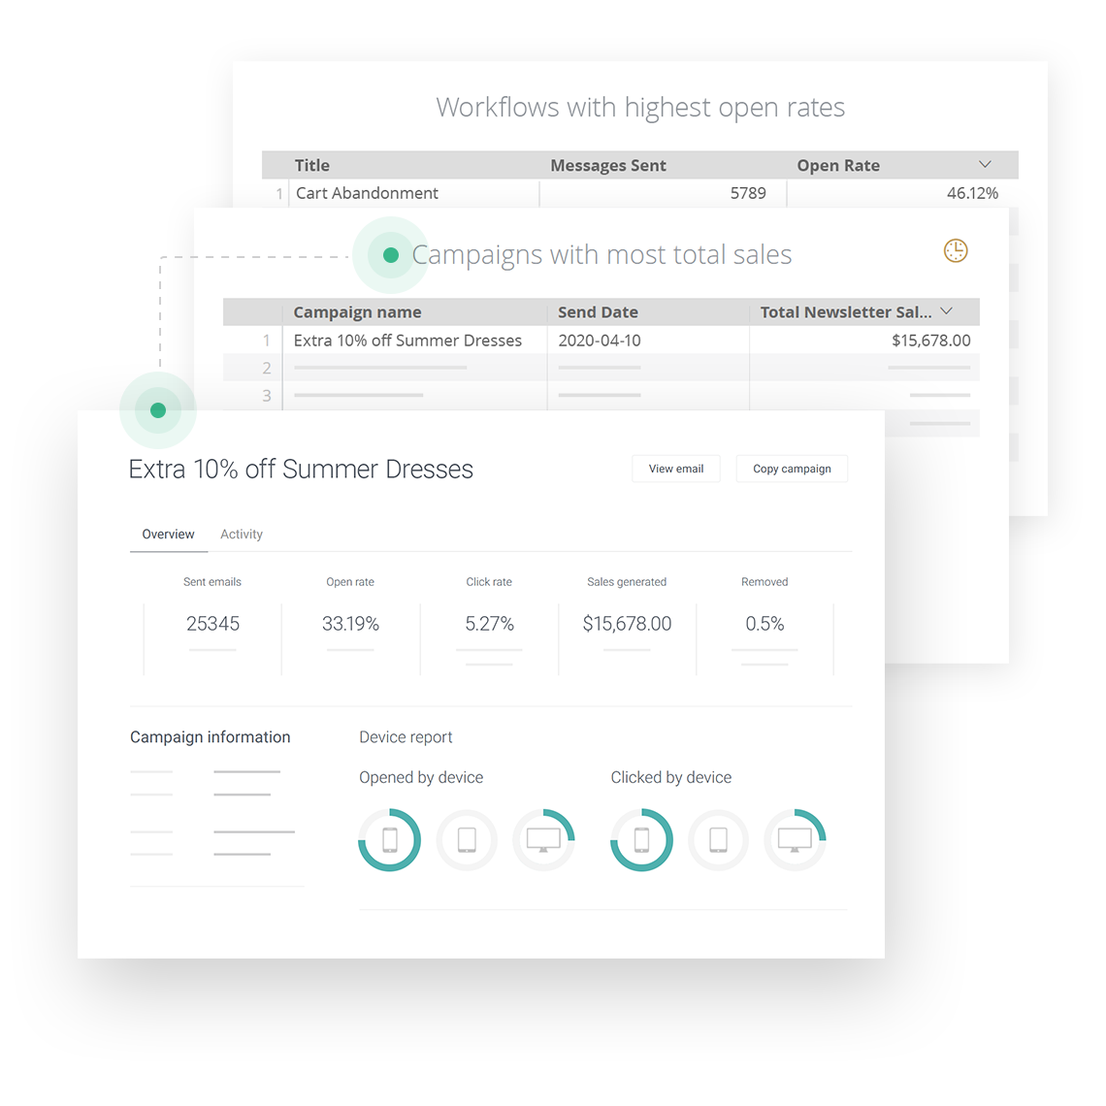Viewport: 1106px width, 1106px height.
Task: Click the Copy campaign button
Action: pos(792,469)
